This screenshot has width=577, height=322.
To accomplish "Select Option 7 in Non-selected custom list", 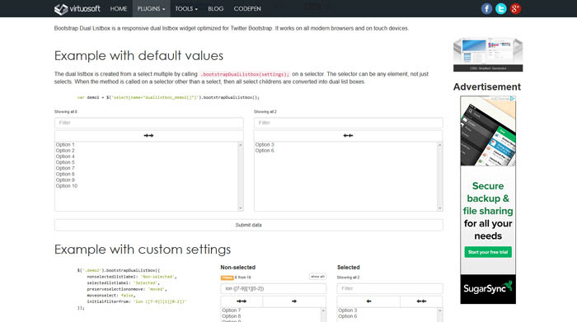I will tap(231, 310).
